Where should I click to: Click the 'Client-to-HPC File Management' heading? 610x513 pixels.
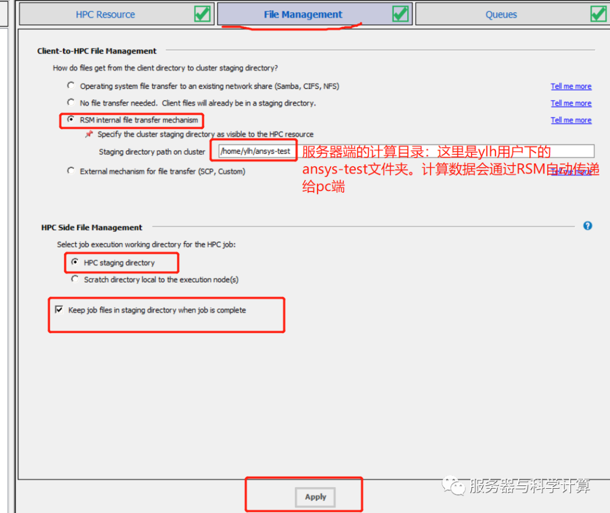pos(97,51)
